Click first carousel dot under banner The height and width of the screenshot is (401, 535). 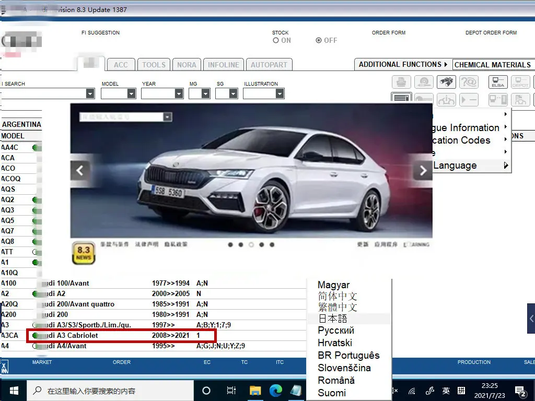point(230,244)
